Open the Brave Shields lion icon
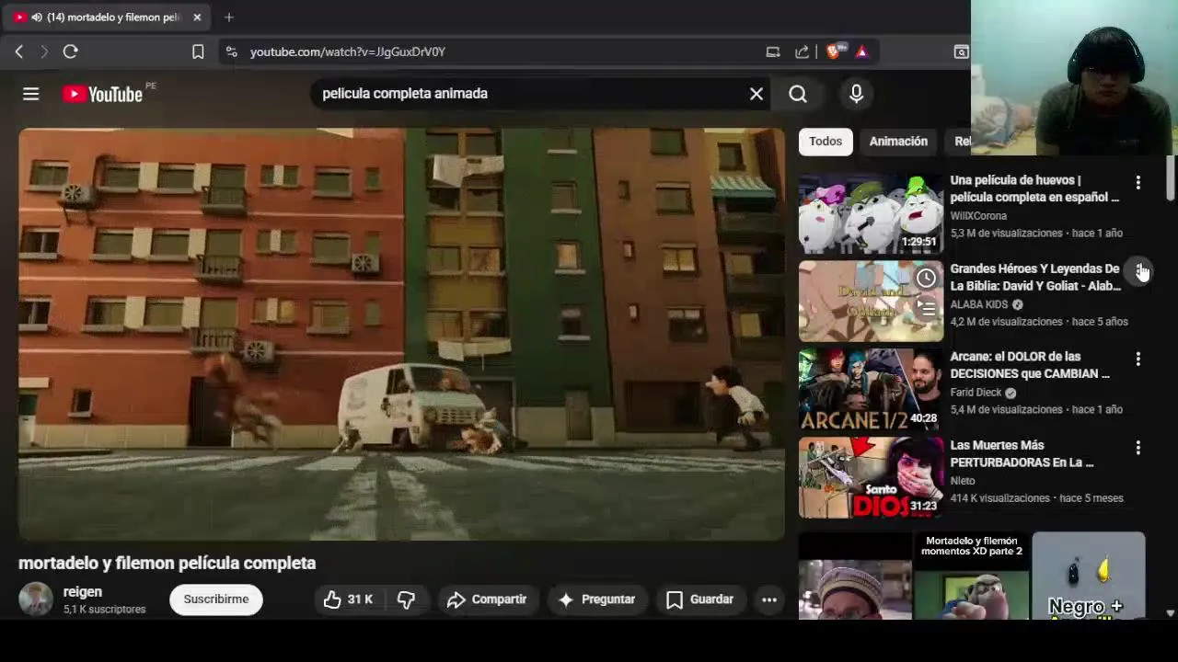This screenshot has height=662, width=1178. tap(833, 52)
